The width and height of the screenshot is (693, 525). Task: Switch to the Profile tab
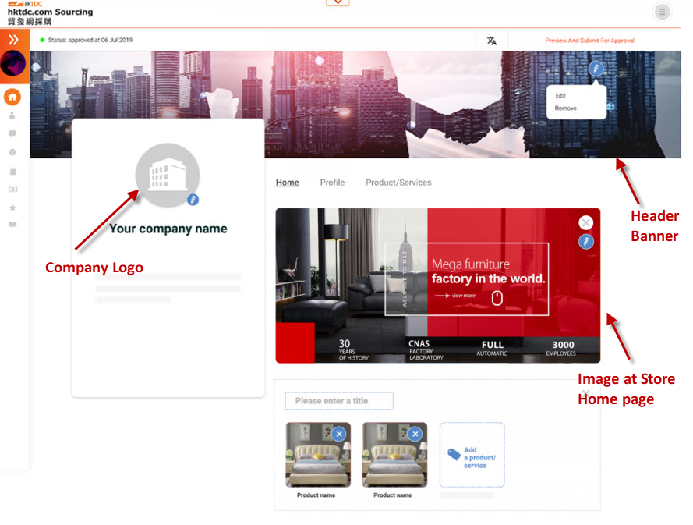point(332,183)
